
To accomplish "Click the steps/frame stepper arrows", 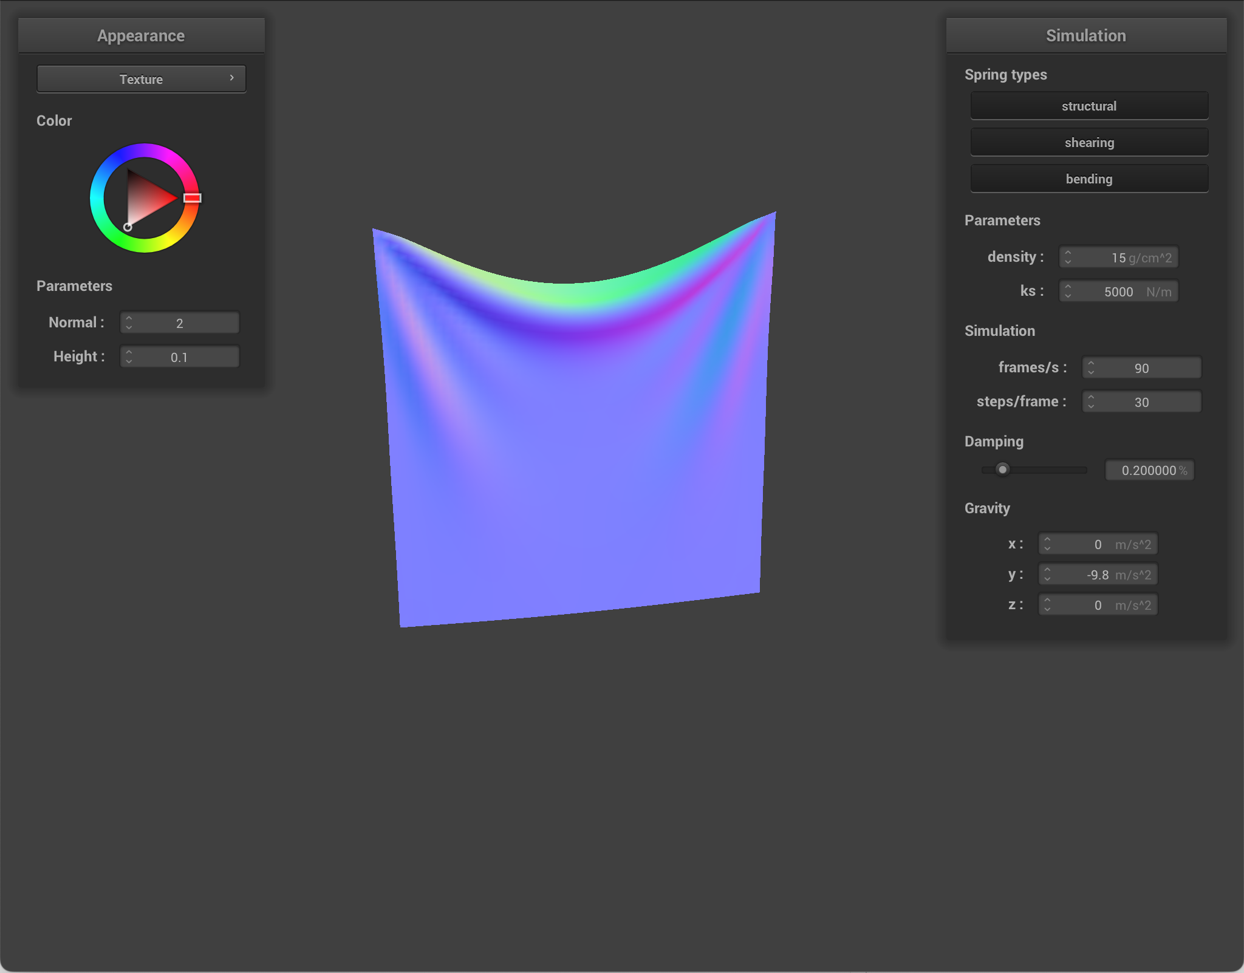I will click(1091, 401).
